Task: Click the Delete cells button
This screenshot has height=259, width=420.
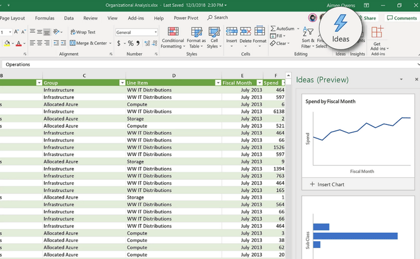Action: coord(245,37)
